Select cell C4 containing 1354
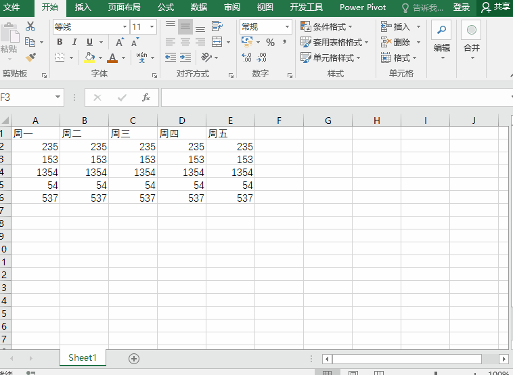 tap(133, 173)
